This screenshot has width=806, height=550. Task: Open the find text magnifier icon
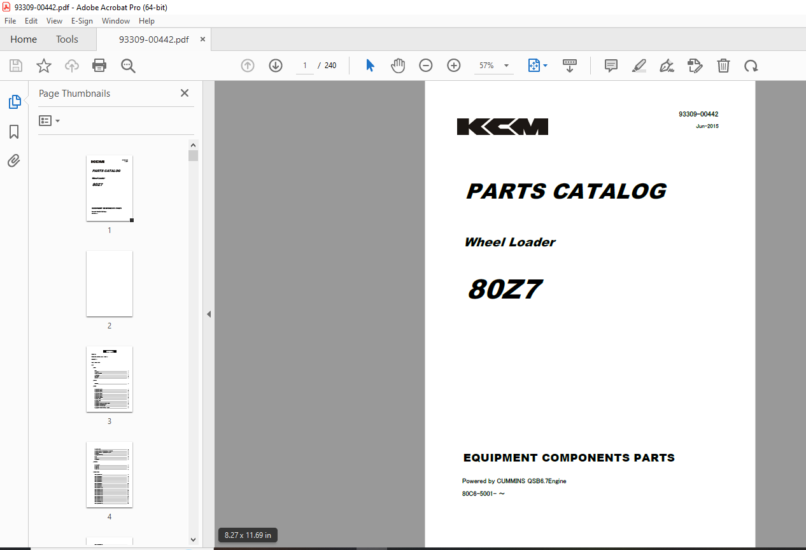[x=128, y=66]
